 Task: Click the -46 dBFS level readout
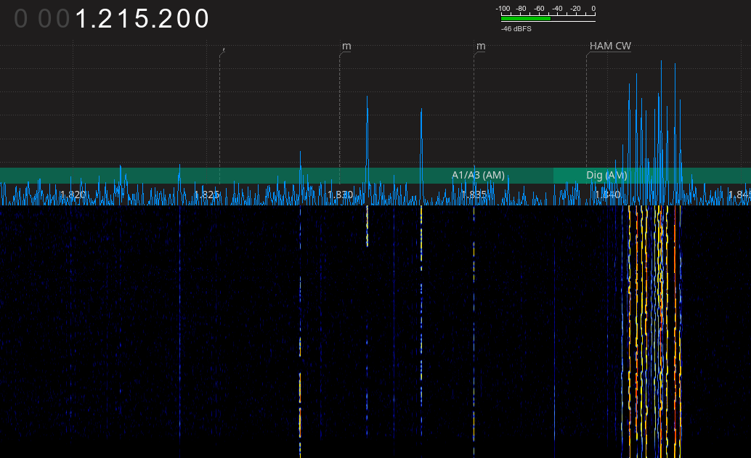click(x=515, y=29)
